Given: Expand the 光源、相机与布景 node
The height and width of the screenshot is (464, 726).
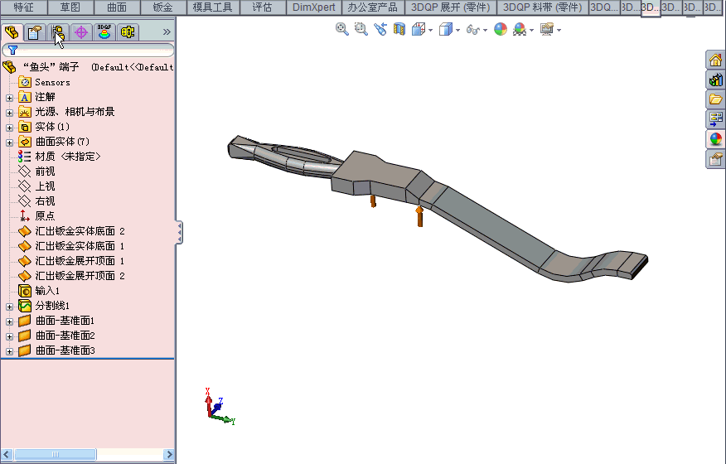Looking at the screenshot, I should (9, 113).
